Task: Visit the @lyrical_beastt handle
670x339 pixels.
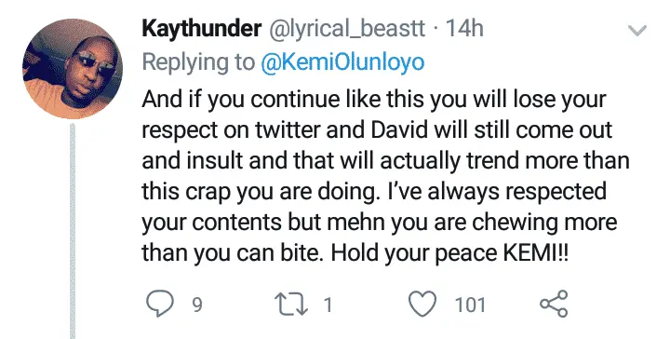Action: click(346, 29)
